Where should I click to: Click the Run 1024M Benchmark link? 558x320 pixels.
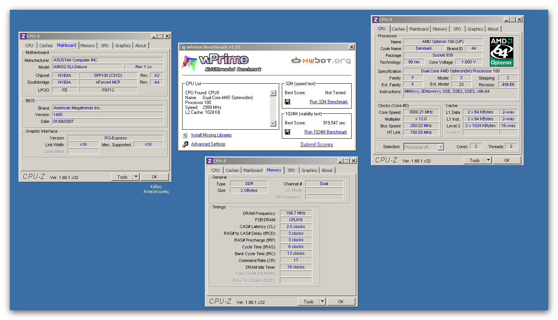pos(326,132)
